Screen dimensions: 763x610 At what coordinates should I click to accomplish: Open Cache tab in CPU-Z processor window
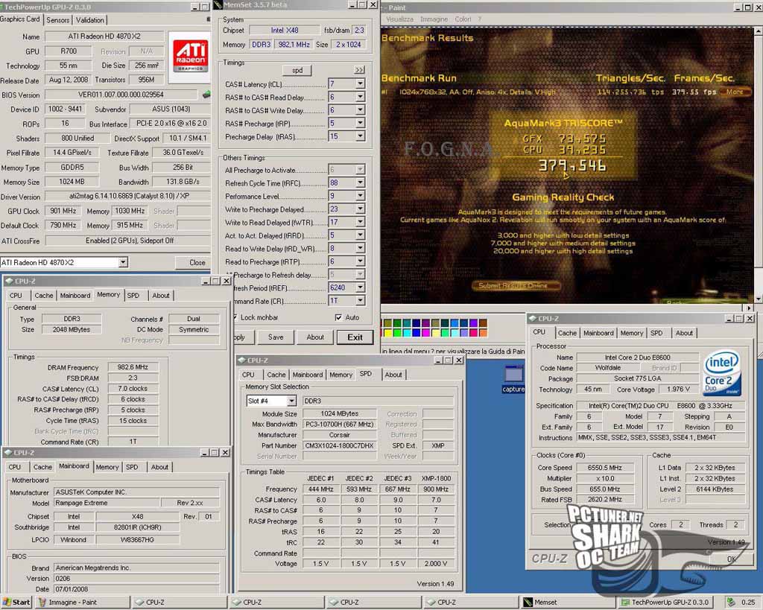click(x=567, y=333)
